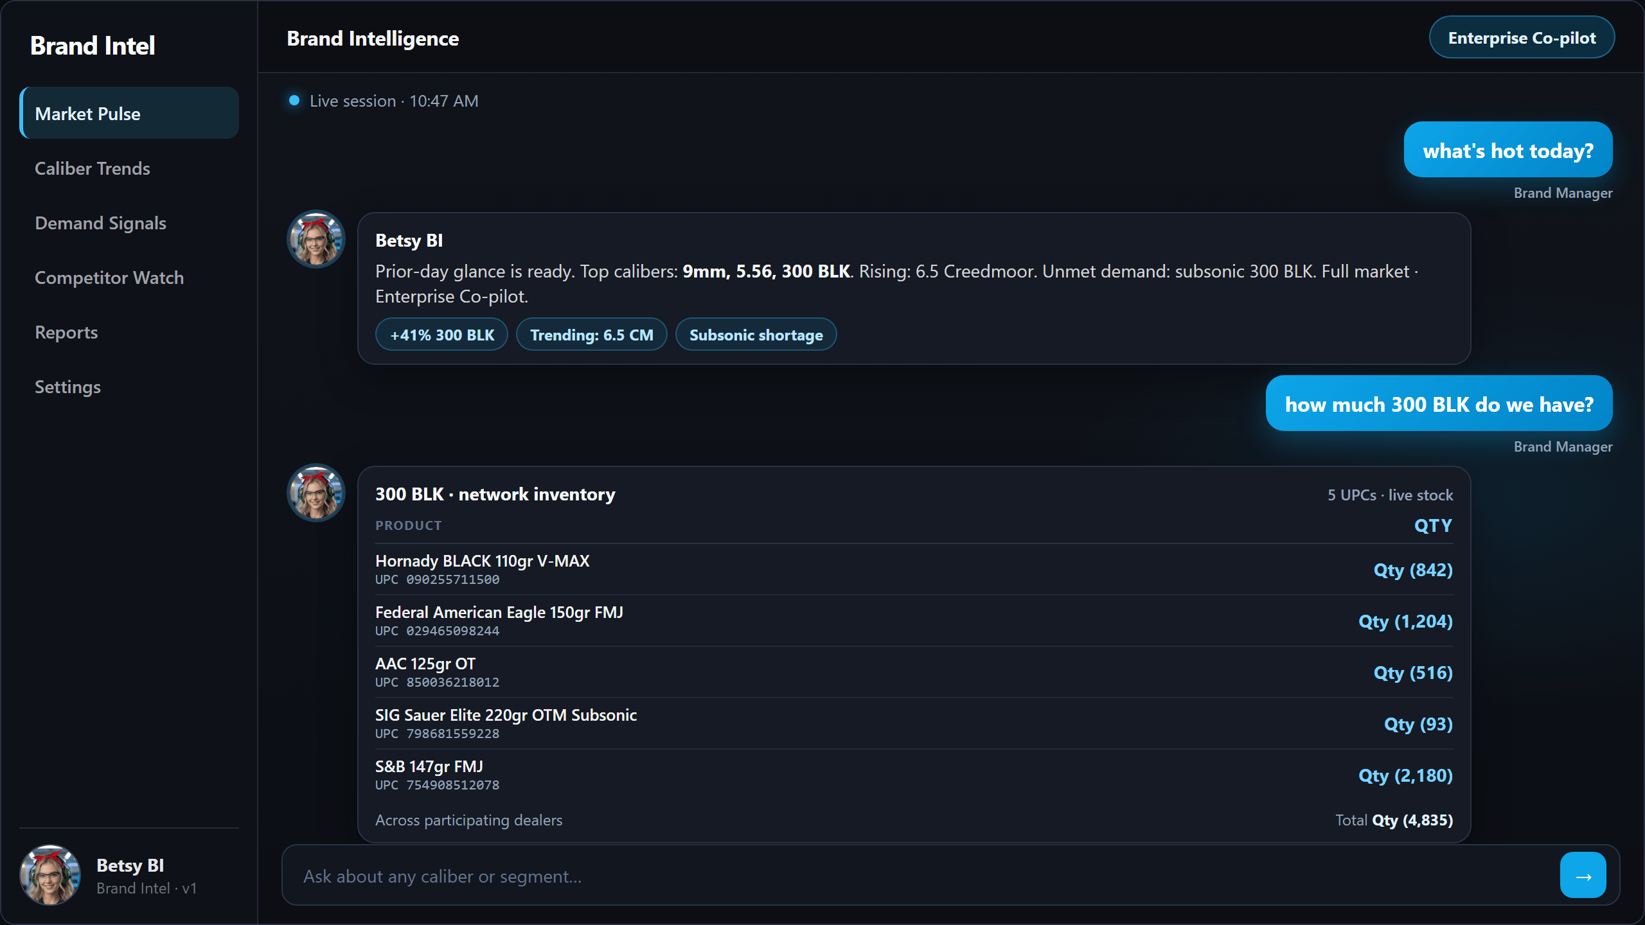Open the Reports page

129,332
